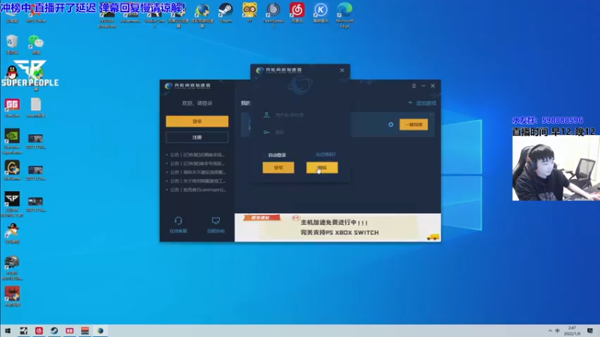Image resolution: width=600 pixels, height=337 pixels.
Task: Click the password input field
Action: [300, 133]
